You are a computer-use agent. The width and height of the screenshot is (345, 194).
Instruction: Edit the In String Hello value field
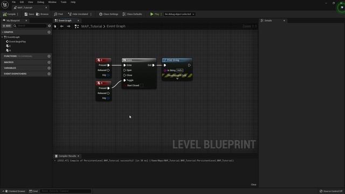tap(180, 71)
